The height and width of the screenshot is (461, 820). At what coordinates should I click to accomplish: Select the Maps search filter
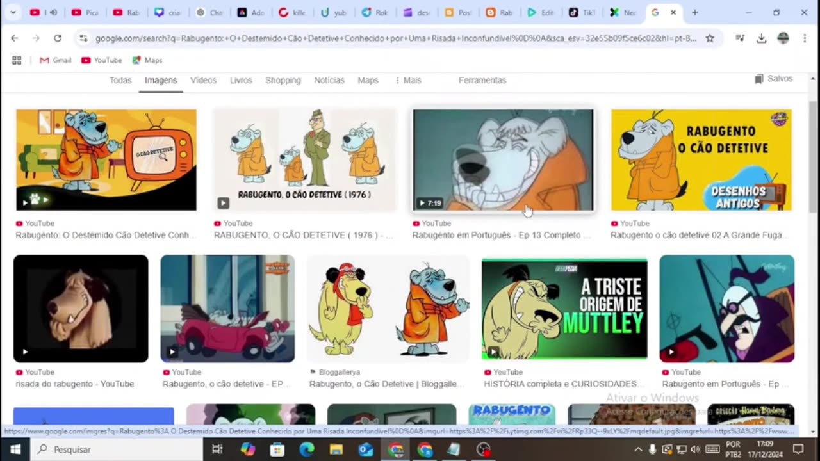pyautogui.click(x=368, y=80)
